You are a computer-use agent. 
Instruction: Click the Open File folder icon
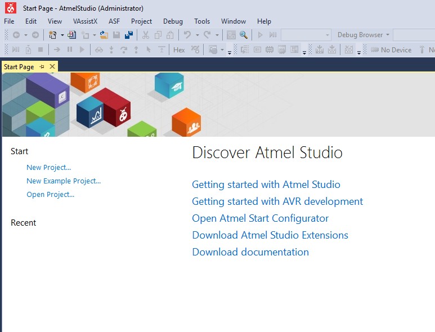(x=104, y=35)
